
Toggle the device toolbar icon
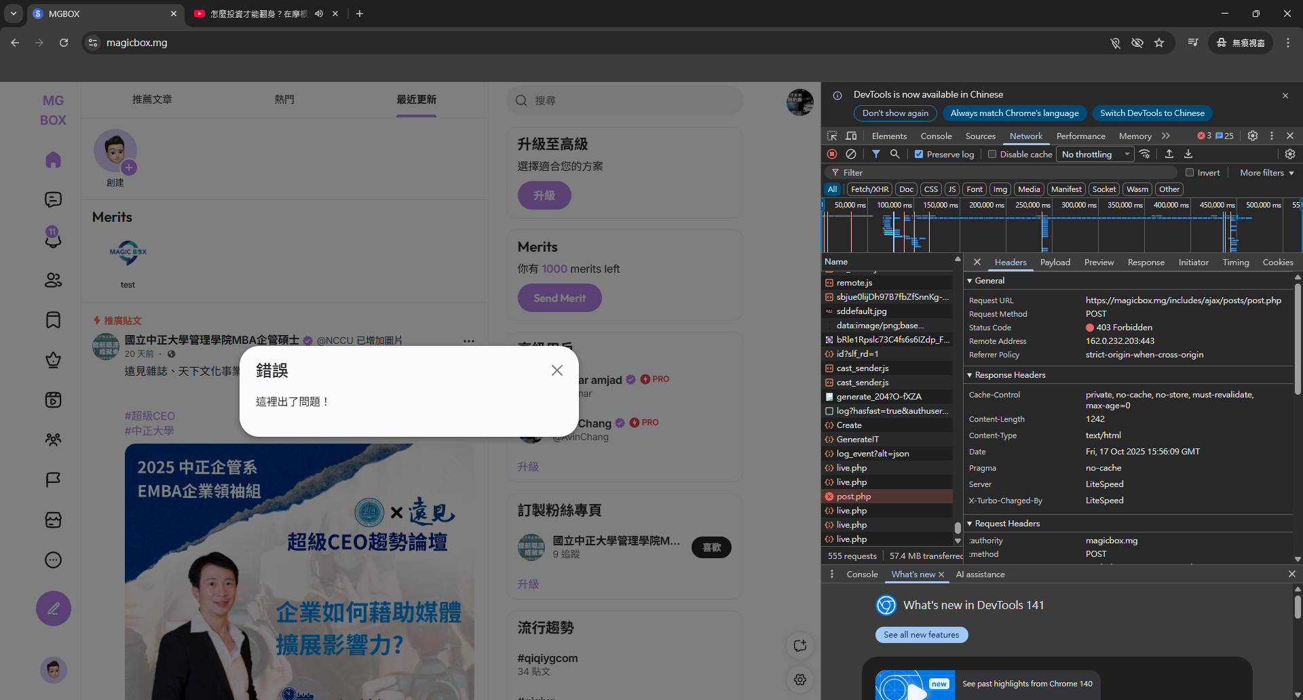coord(852,136)
